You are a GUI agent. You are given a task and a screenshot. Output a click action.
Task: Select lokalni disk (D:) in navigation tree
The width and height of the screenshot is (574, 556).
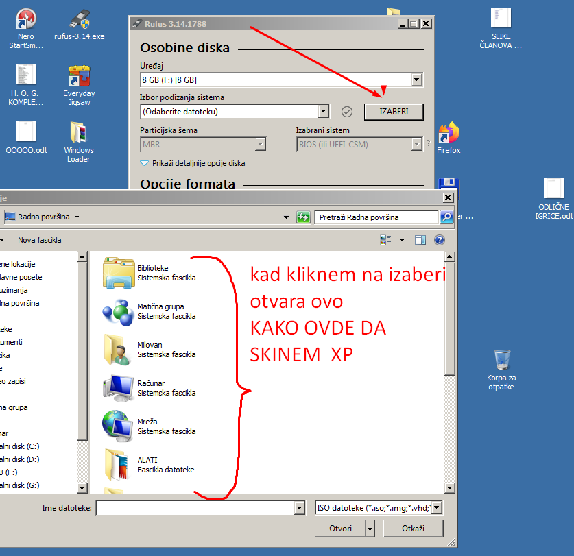pyautogui.click(x=19, y=459)
